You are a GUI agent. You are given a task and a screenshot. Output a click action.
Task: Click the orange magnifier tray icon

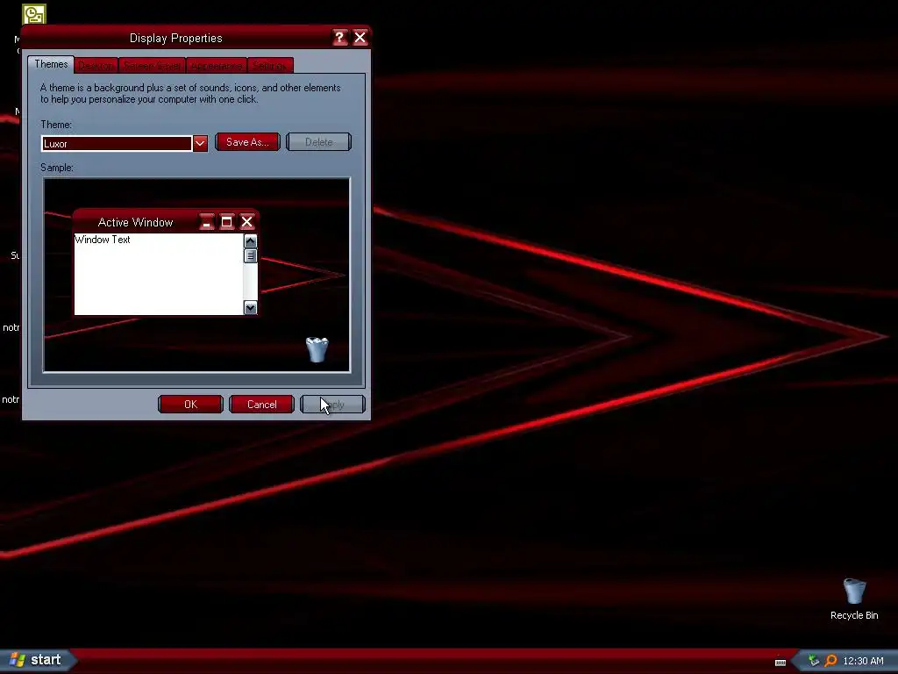(x=830, y=661)
